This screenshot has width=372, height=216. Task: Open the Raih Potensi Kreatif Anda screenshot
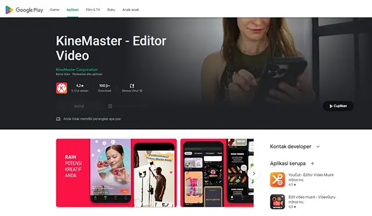pyautogui.click(x=116, y=173)
